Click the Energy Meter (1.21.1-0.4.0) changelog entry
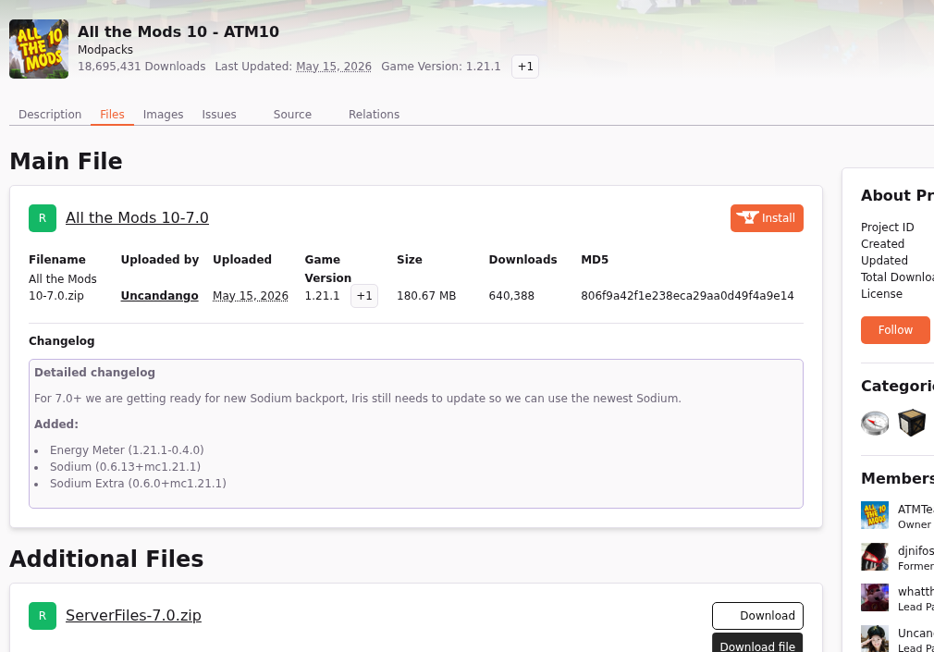 click(127, 450)
